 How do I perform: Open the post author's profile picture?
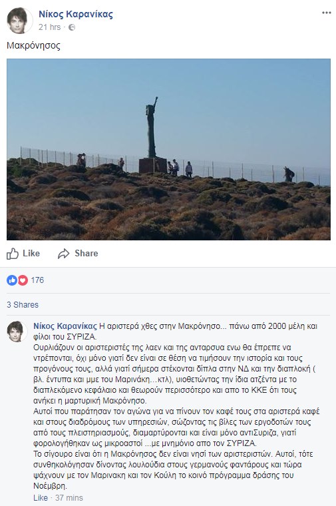click(x=19, y=21)
